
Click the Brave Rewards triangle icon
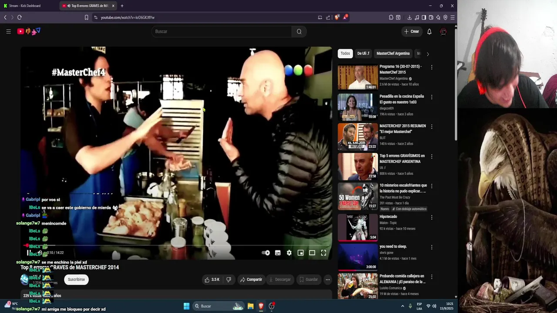[x=345, y=17]
